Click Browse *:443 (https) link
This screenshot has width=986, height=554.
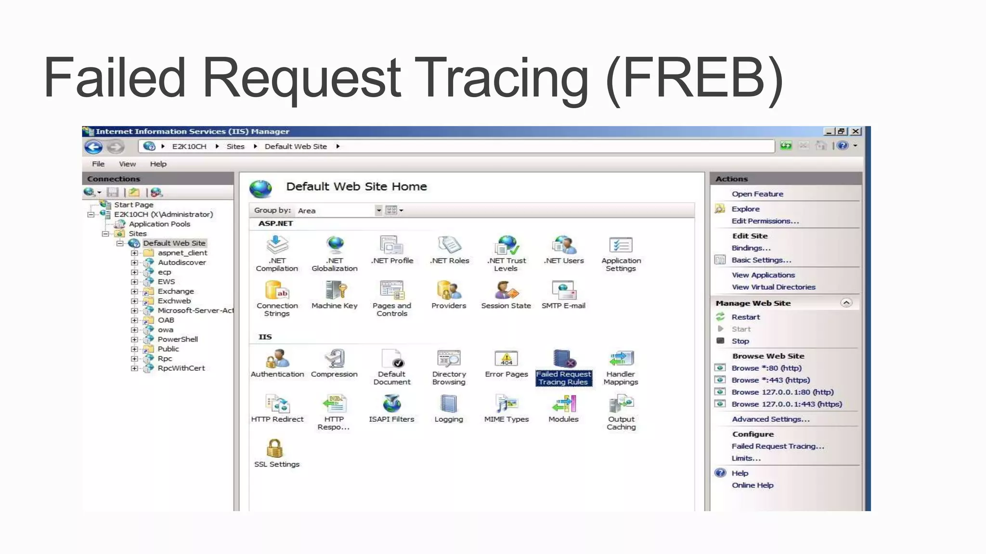tap(770, 380)
